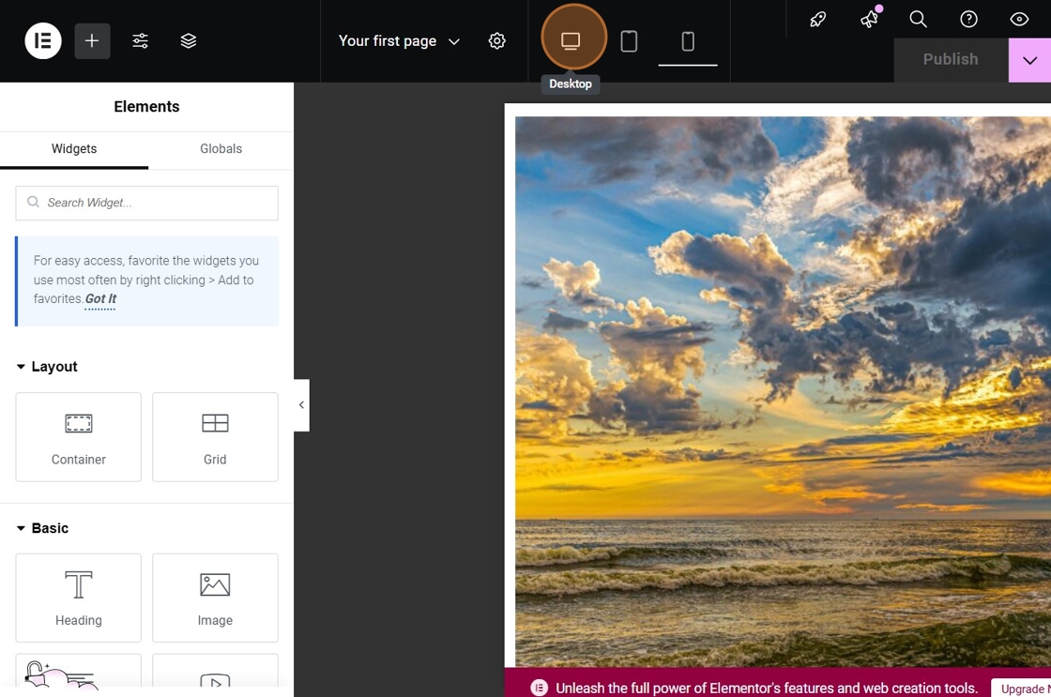The height and width of the screenshot is (697, 1051).
Task: Open the rocket checklist icon
Action: (817, 19)
